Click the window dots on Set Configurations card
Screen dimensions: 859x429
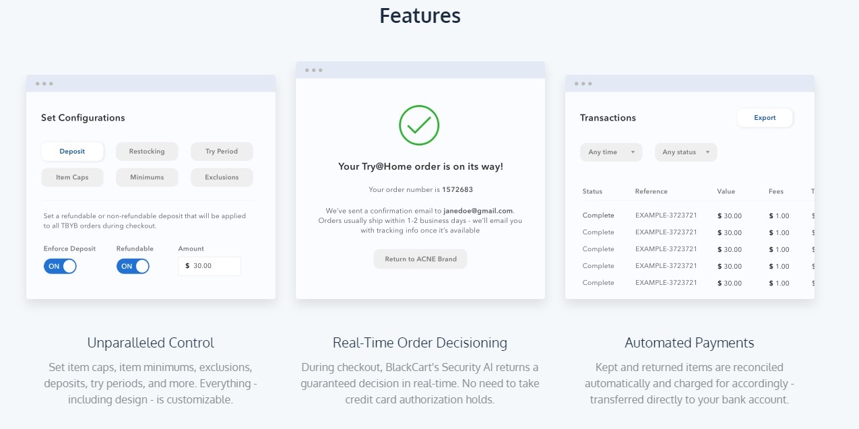click(x=44, y=84)
